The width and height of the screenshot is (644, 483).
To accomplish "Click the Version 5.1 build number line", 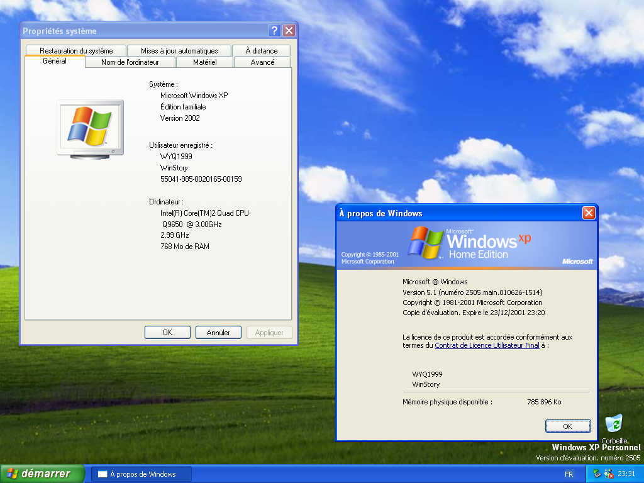I will [x=472, y=292].
